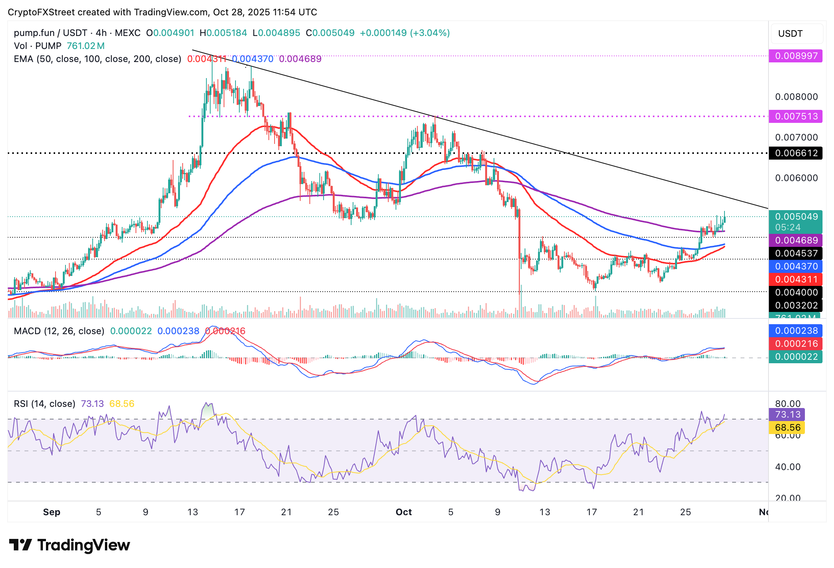The width and height of the screenshot is (834, 568).
Task: Click the purple 0.004689 EMA price tag
Action: 796,240
